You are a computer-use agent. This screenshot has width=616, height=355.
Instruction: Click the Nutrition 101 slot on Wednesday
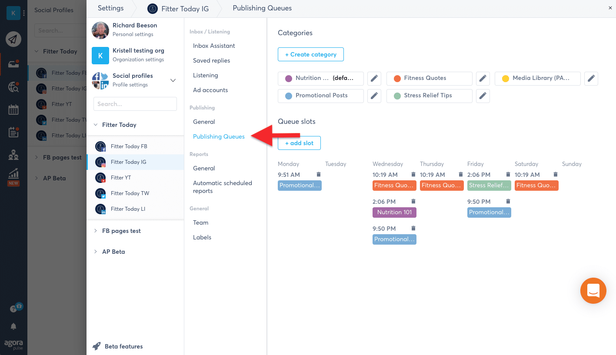pyautogui.click(x=394, y=212)
